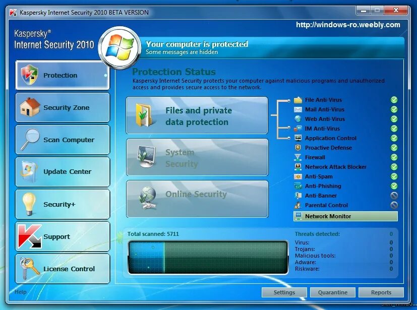Toggle Application Control status check

pos(394,138)
